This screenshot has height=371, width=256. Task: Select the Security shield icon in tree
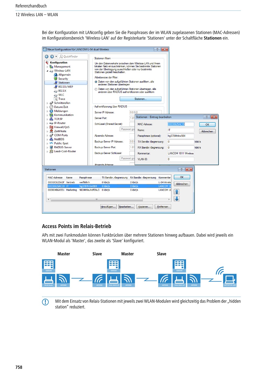pyautogui.click(x=56, y=79)
